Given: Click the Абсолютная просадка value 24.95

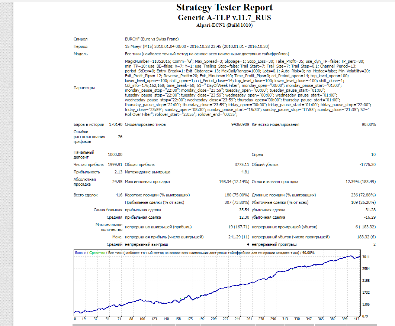Looking at the screenshot, I should click(117, 182).
